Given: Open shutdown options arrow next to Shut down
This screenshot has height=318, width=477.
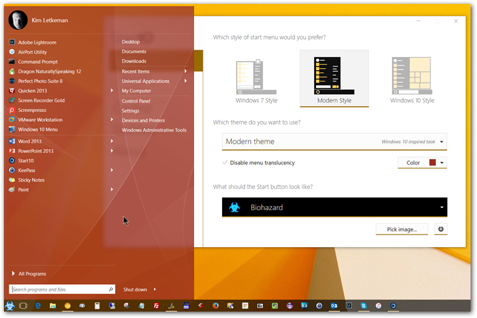Looking at the screenshot, I should [x=155, y=290].
